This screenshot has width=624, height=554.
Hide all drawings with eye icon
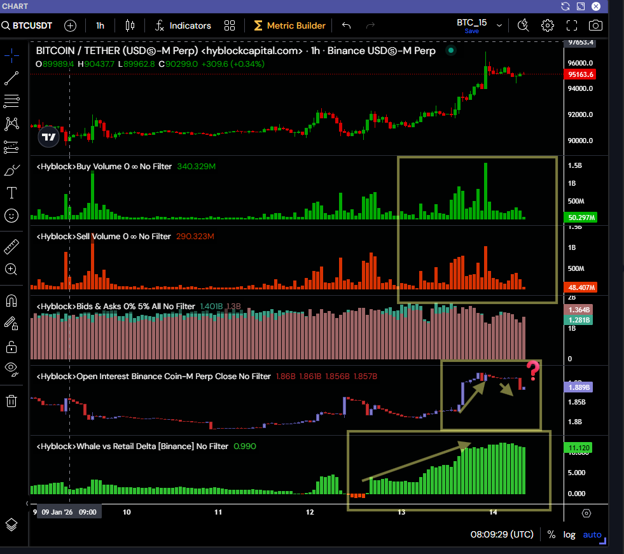(x=11, y=370)
